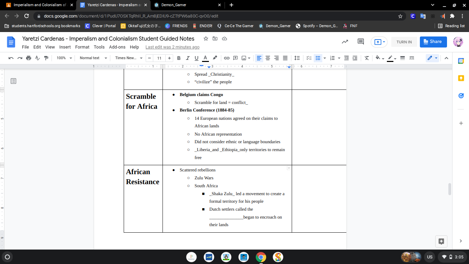The image size is (469, 264).
Task: Toggle underline formatting
Action: tap(197, 58)
